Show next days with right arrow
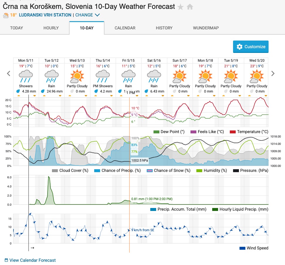This screenshot has width=285, height=265. (273, 73)
